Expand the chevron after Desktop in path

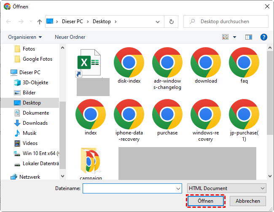click(116, 21)
